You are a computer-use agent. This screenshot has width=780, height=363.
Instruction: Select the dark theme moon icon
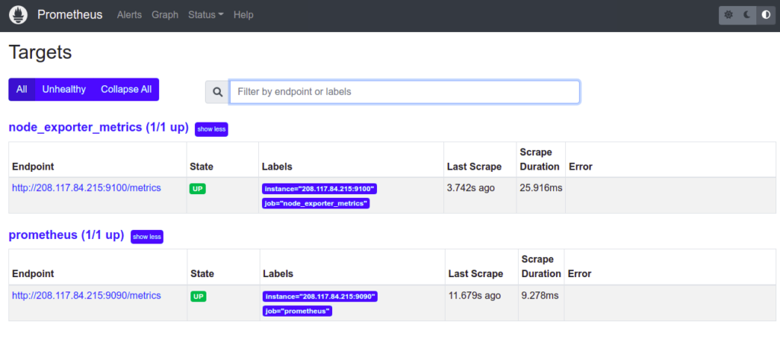coord(747,15)
